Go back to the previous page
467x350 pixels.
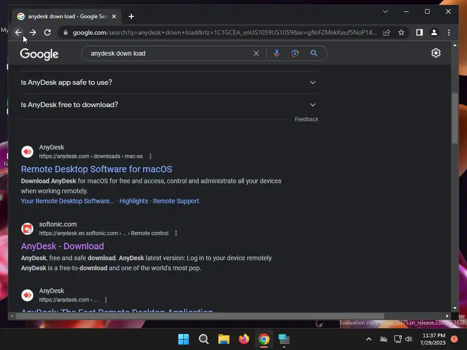[18, 32]
